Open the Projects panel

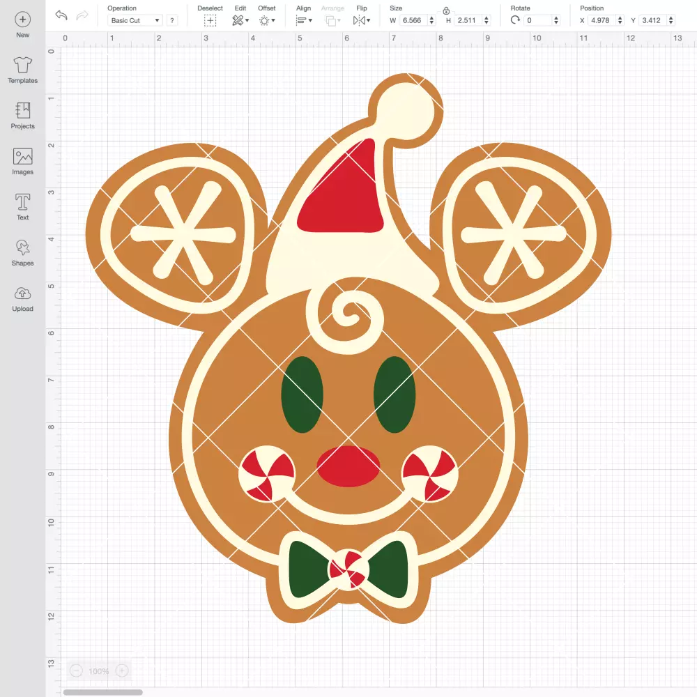(x=23, y=116)
